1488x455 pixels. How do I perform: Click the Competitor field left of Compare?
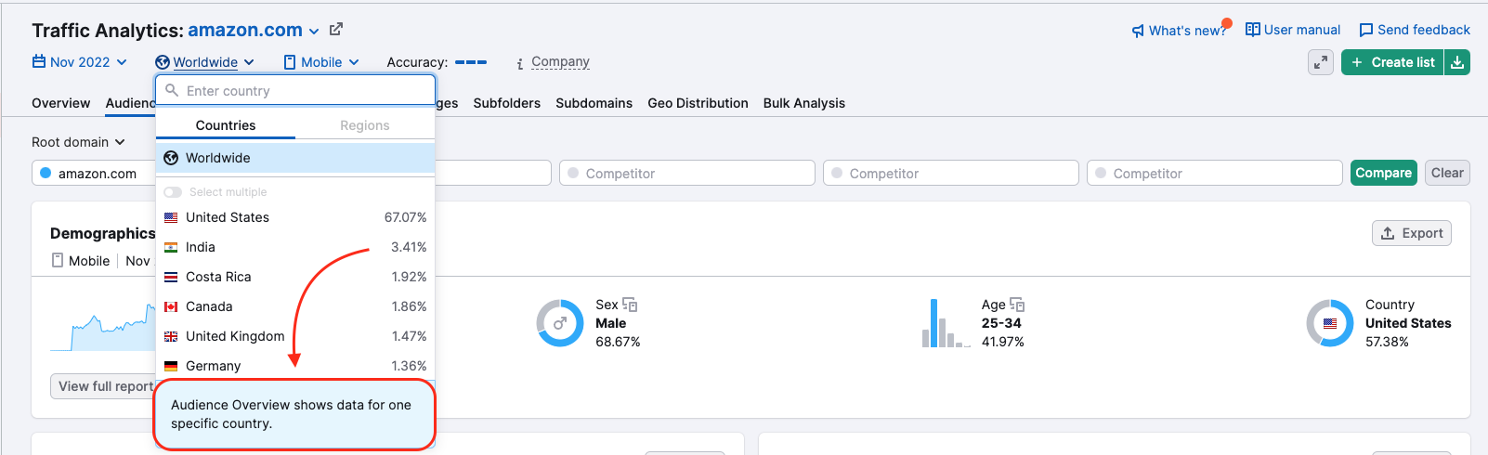coord(1215,173)
